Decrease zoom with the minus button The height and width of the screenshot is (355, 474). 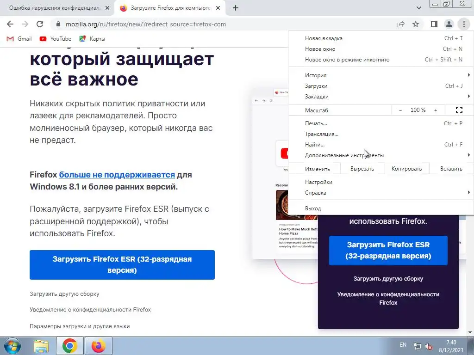tap(400, 110)
